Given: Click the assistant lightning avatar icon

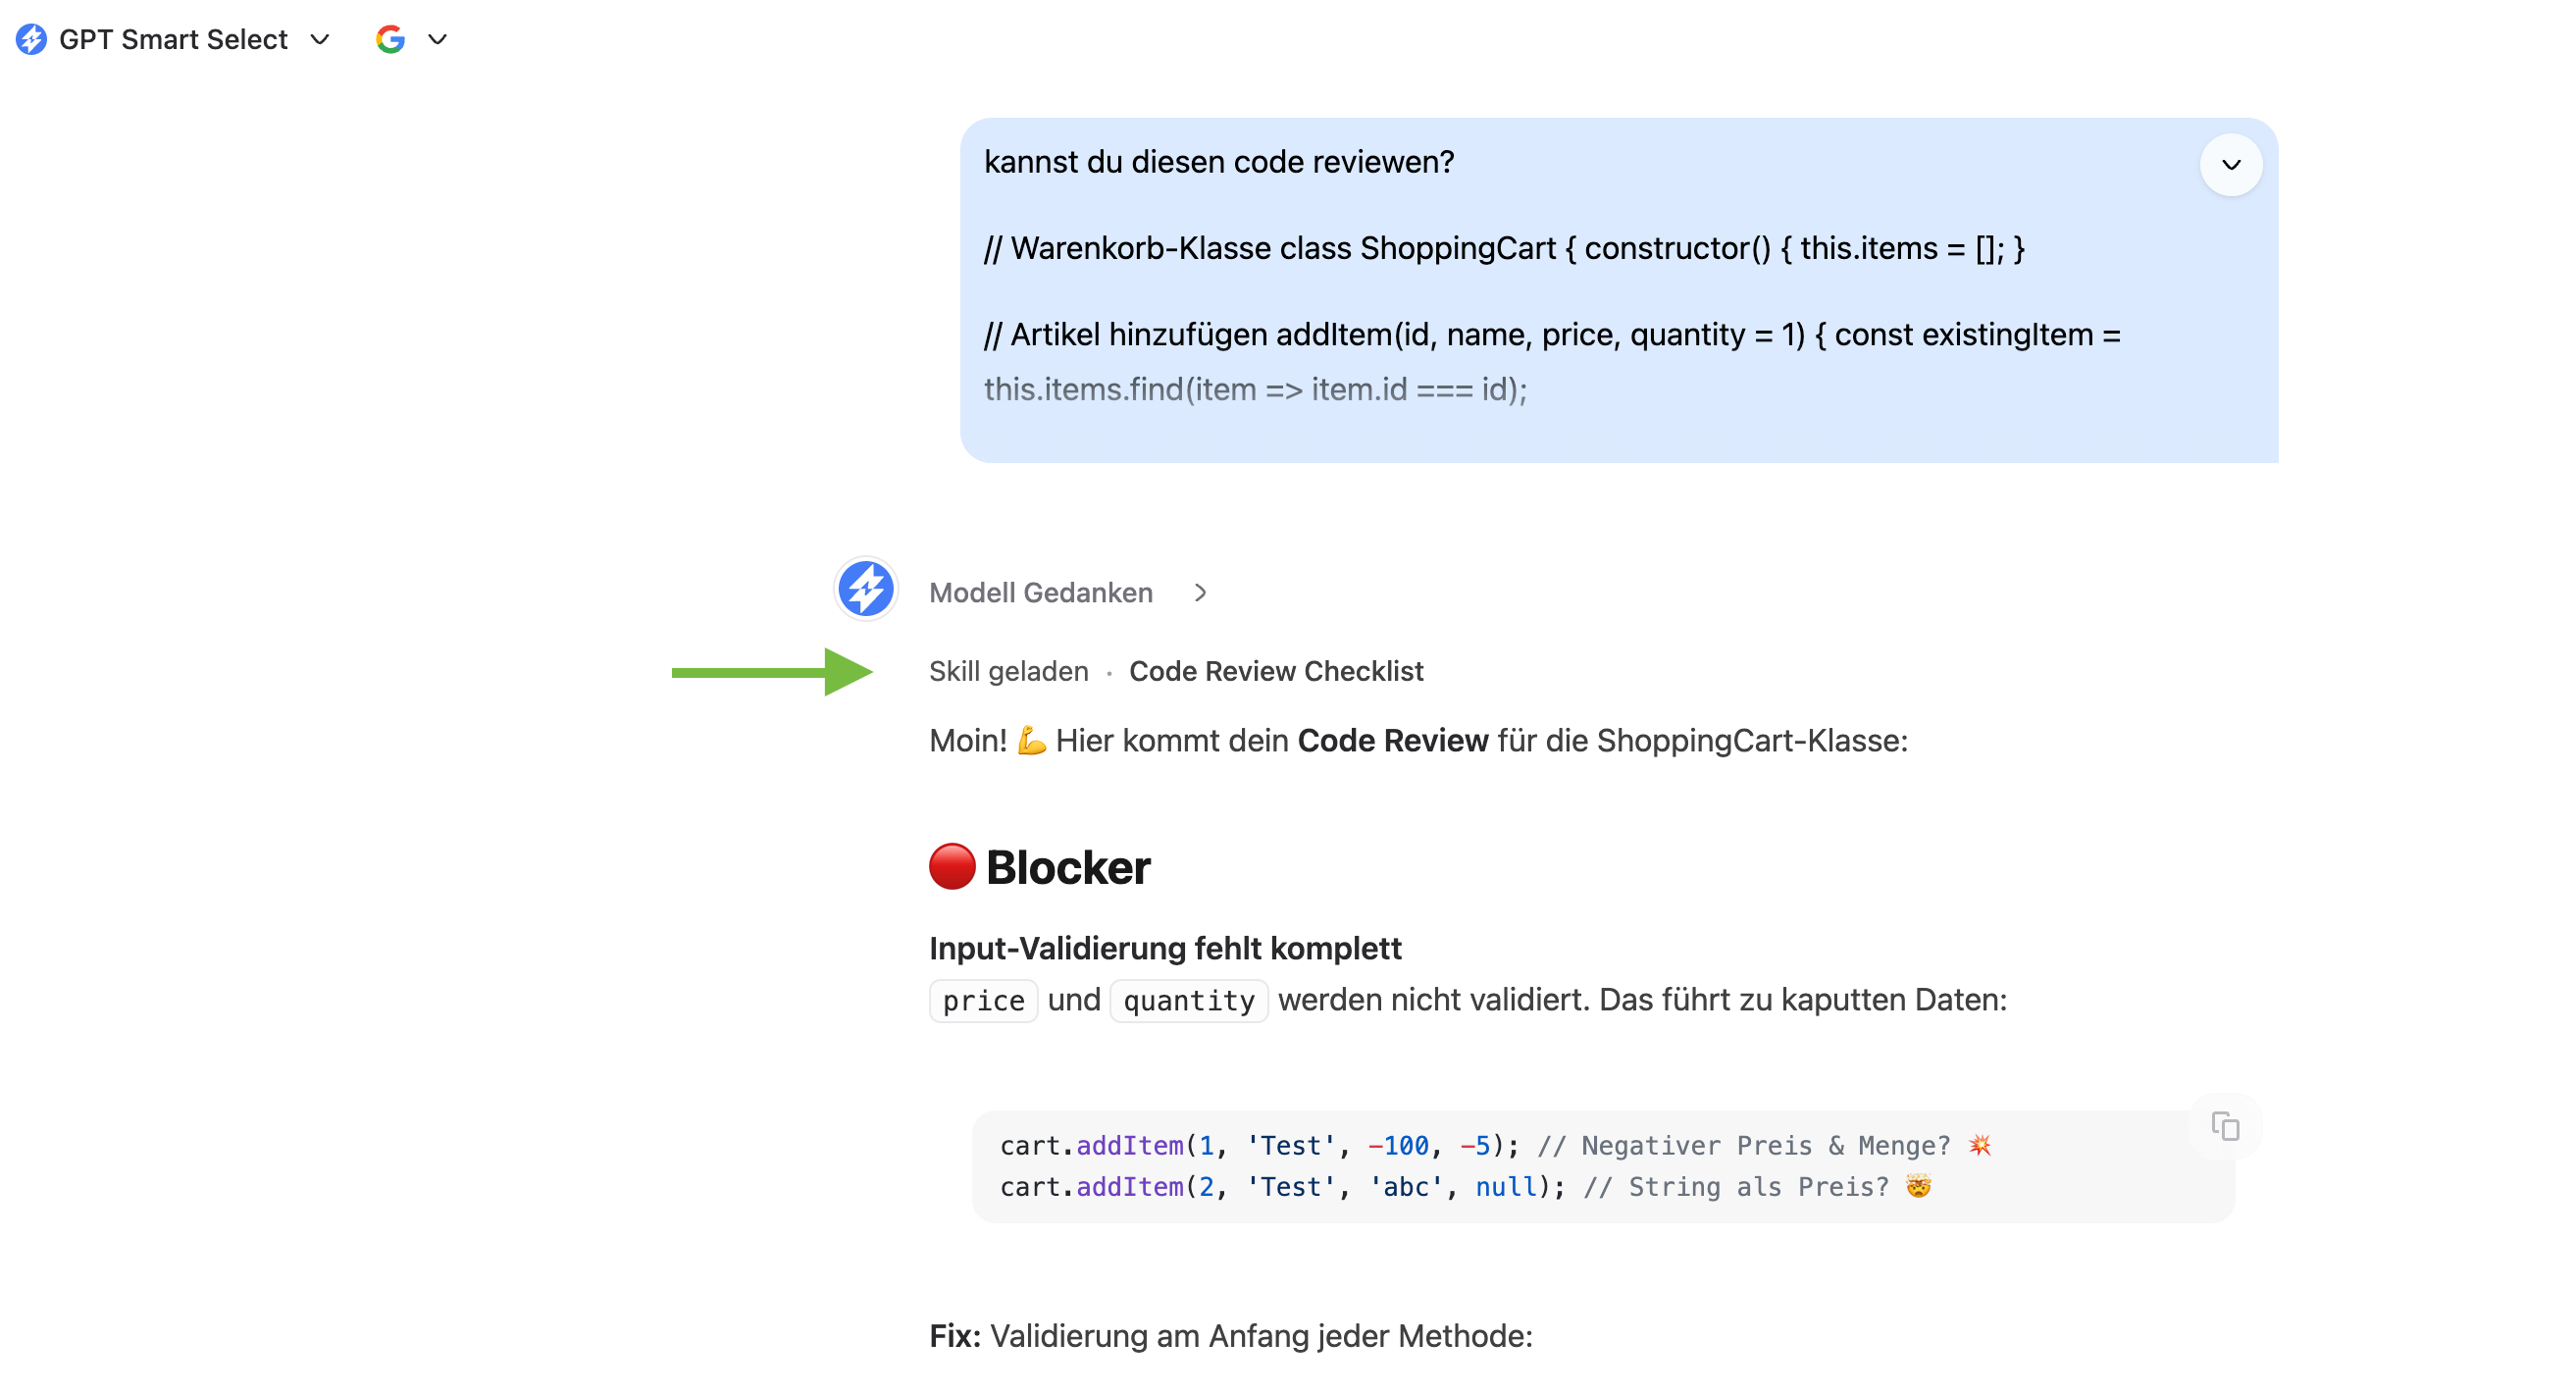Looking at the screenshot, I should coord(865,590).
